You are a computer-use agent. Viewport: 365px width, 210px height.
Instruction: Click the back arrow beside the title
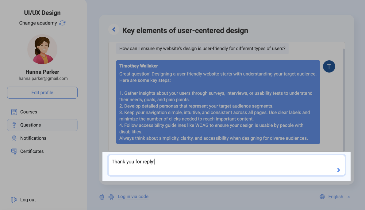pos(114,30)
